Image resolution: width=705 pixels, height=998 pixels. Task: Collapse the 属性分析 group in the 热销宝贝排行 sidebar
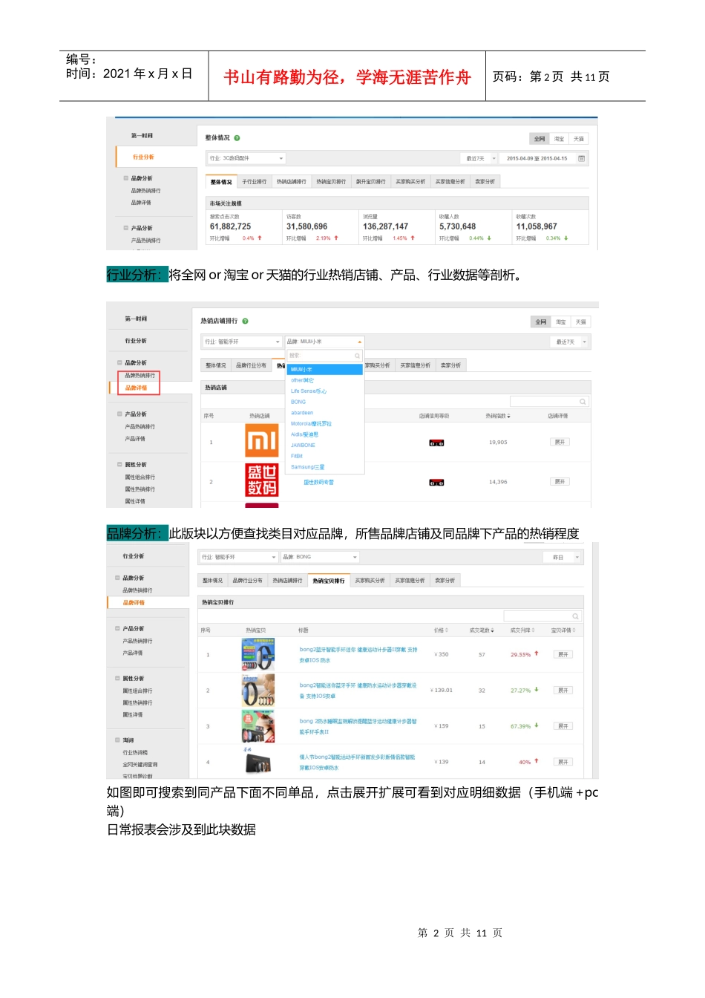coord(117,679)
